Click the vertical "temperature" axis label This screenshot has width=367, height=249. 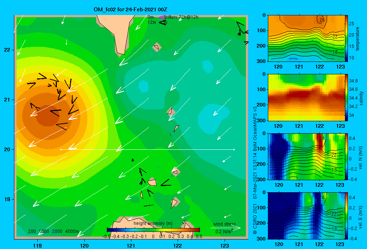coord(357,38)
